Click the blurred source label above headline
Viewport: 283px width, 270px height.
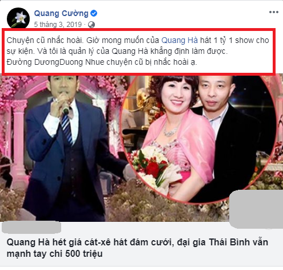[31, 227]
